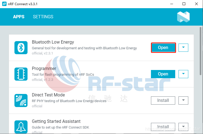
Task: Click the Getting Started Assistant title
Action: pos(56,121)
